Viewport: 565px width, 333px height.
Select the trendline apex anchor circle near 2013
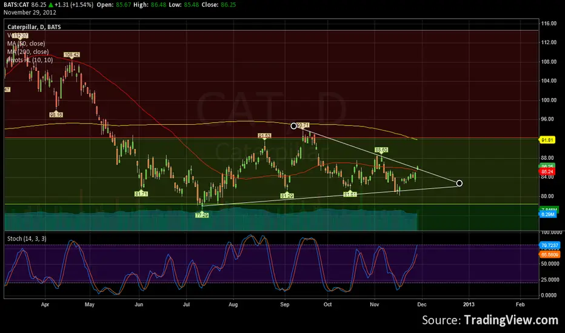click(459, 183)
